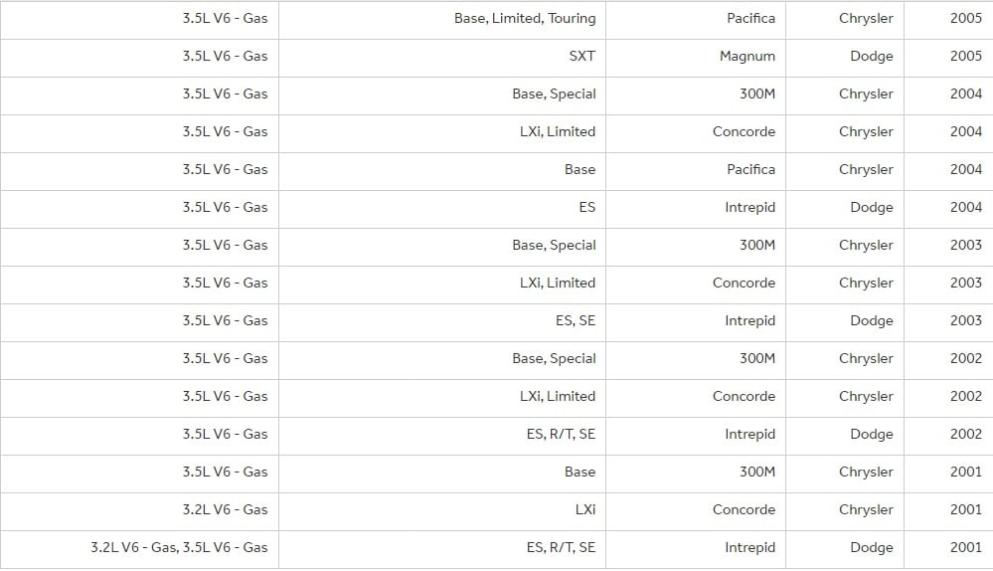Select 3.2L V6 - Gas, 3.5L V6 - Gas cell
The height and width of the screenshot is (571, 993).
139,549
